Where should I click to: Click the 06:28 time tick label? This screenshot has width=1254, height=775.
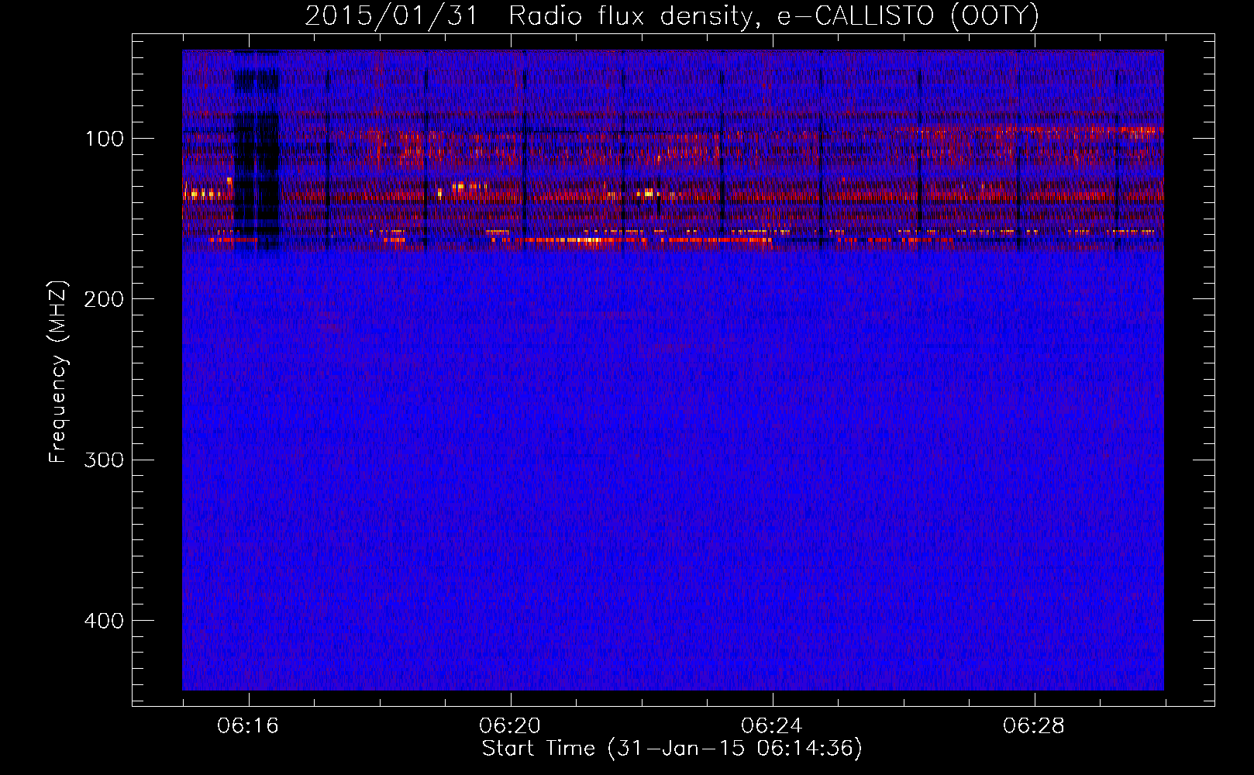(1034, 726)
